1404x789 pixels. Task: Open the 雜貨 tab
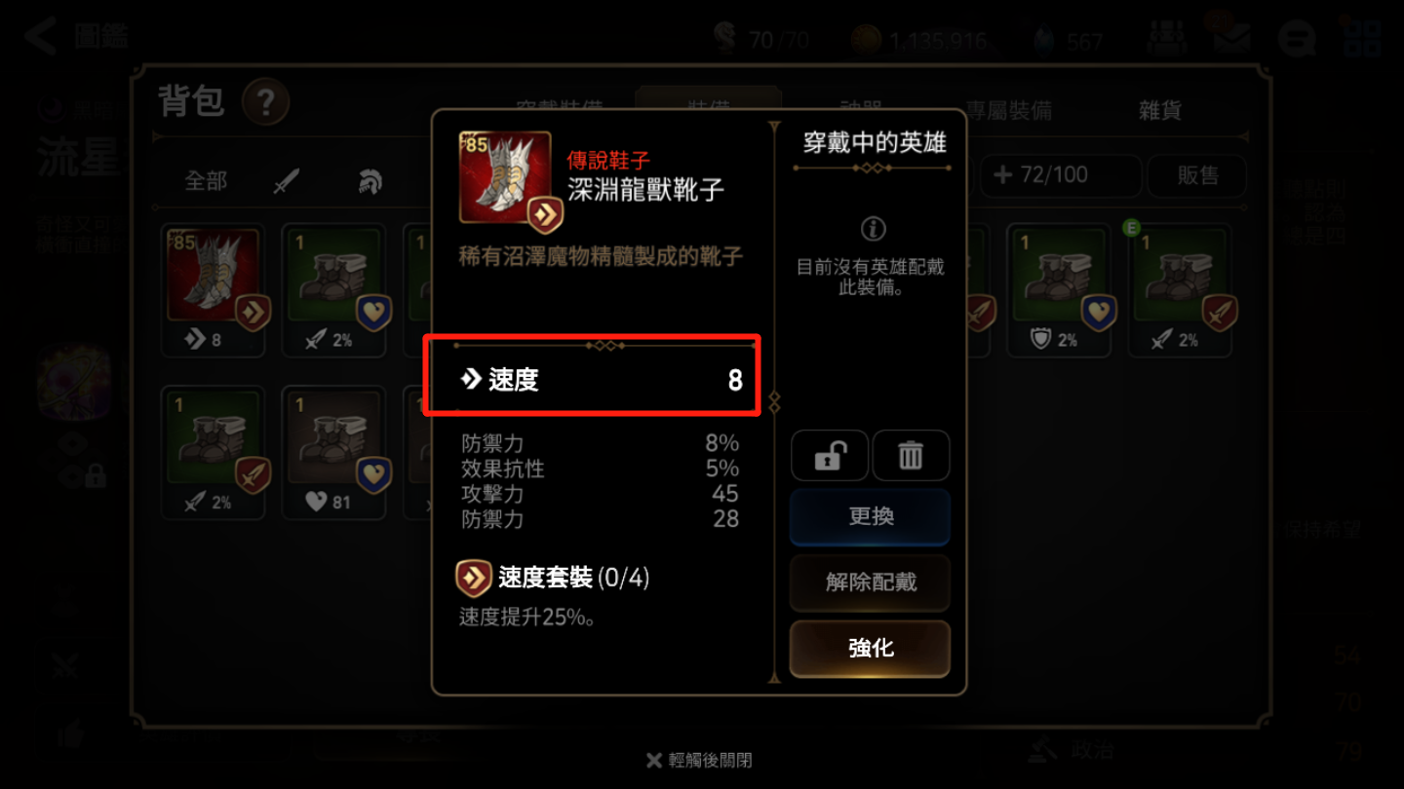[x=1160, y=110]
